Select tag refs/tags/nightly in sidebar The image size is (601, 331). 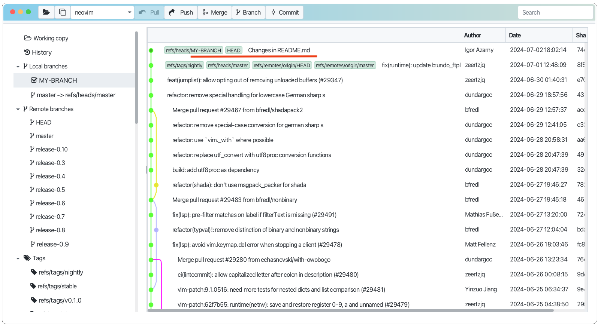[57, 272]
